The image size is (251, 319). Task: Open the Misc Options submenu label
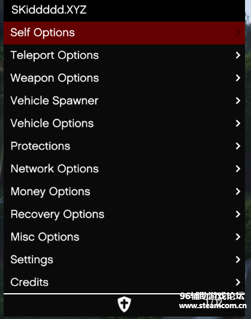[x=45, y=237]
